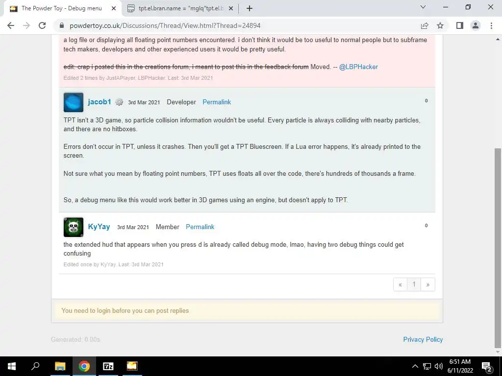Select page 1 in pagination

point(414,284)
